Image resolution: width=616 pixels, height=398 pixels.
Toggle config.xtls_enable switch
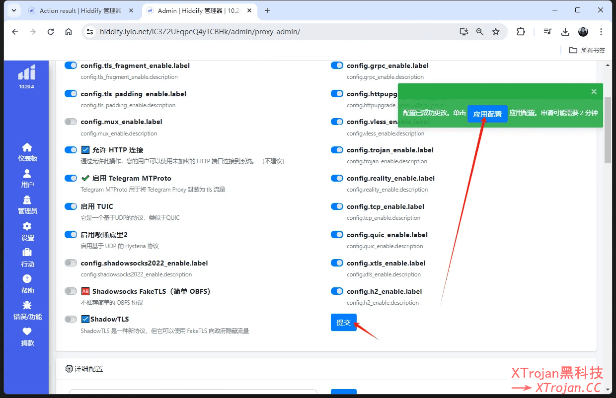pos(337,263)
